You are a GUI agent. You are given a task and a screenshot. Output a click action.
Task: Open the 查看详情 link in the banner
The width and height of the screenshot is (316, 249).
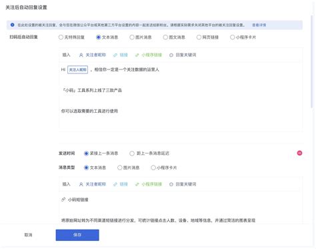259,25
